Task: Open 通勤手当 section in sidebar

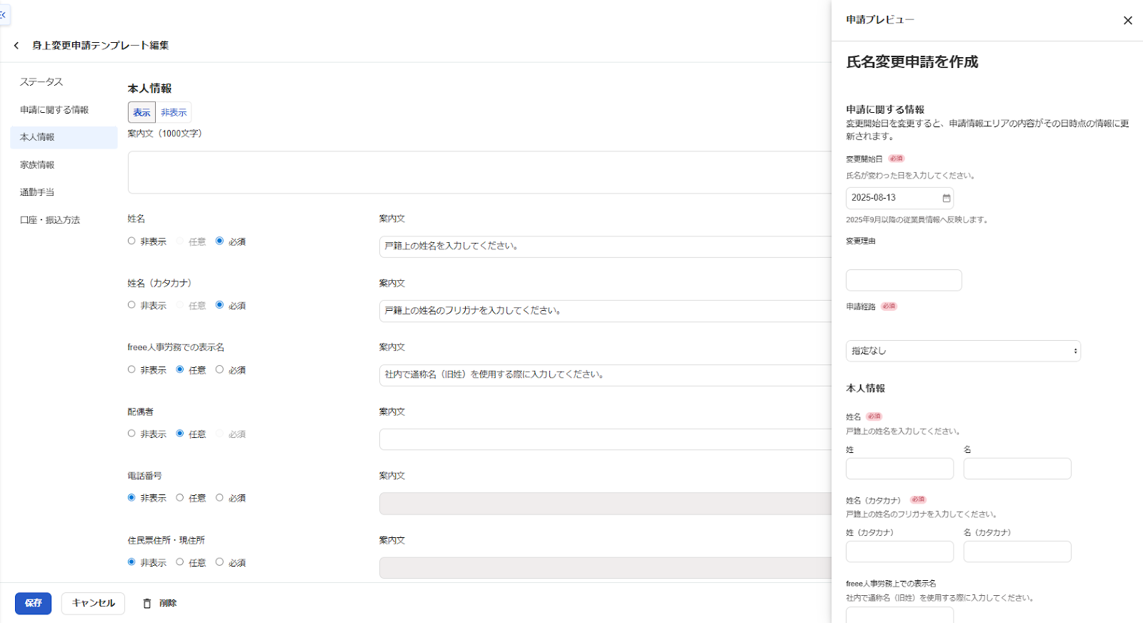Action: pyautogui.click(x=37, y=193)
